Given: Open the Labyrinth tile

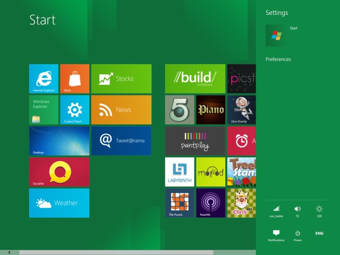Looking at the screenshot, I should [180, 172].
